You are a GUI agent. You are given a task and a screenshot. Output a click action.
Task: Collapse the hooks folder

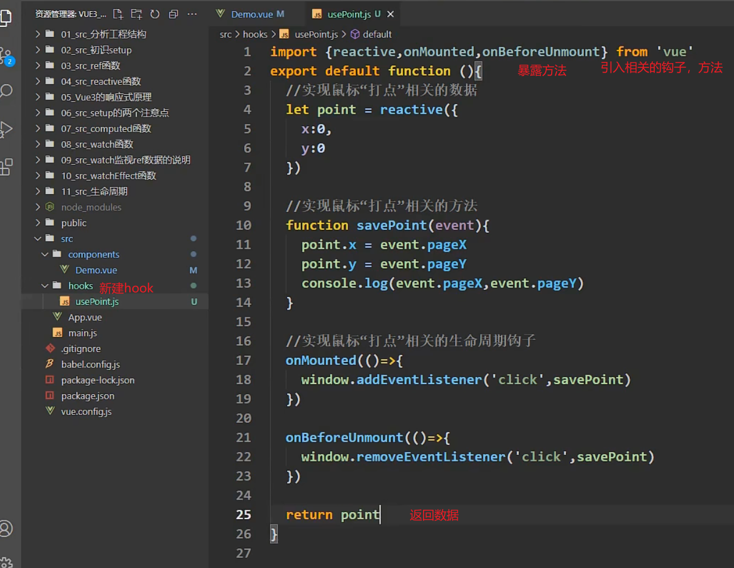point(80,286)
